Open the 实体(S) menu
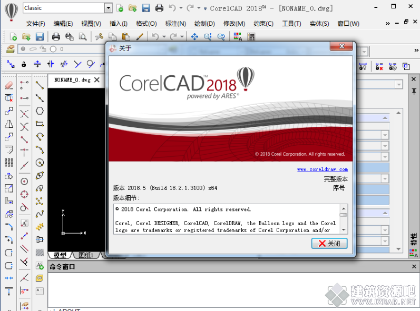Screen dimensions: 420x311 [319, 24]
